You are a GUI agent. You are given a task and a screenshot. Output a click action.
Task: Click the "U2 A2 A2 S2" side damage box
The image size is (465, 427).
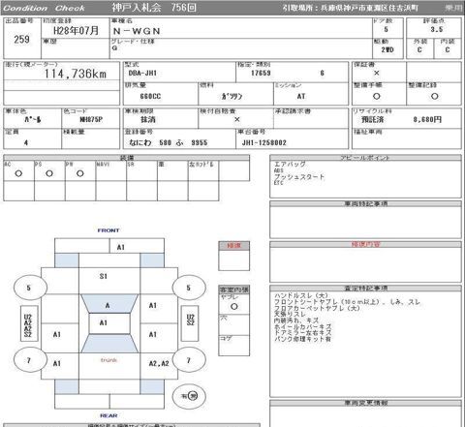[x=28, y=323]
